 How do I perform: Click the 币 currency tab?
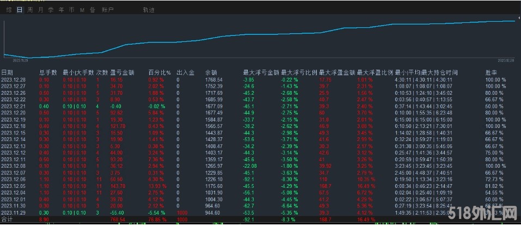71,10
